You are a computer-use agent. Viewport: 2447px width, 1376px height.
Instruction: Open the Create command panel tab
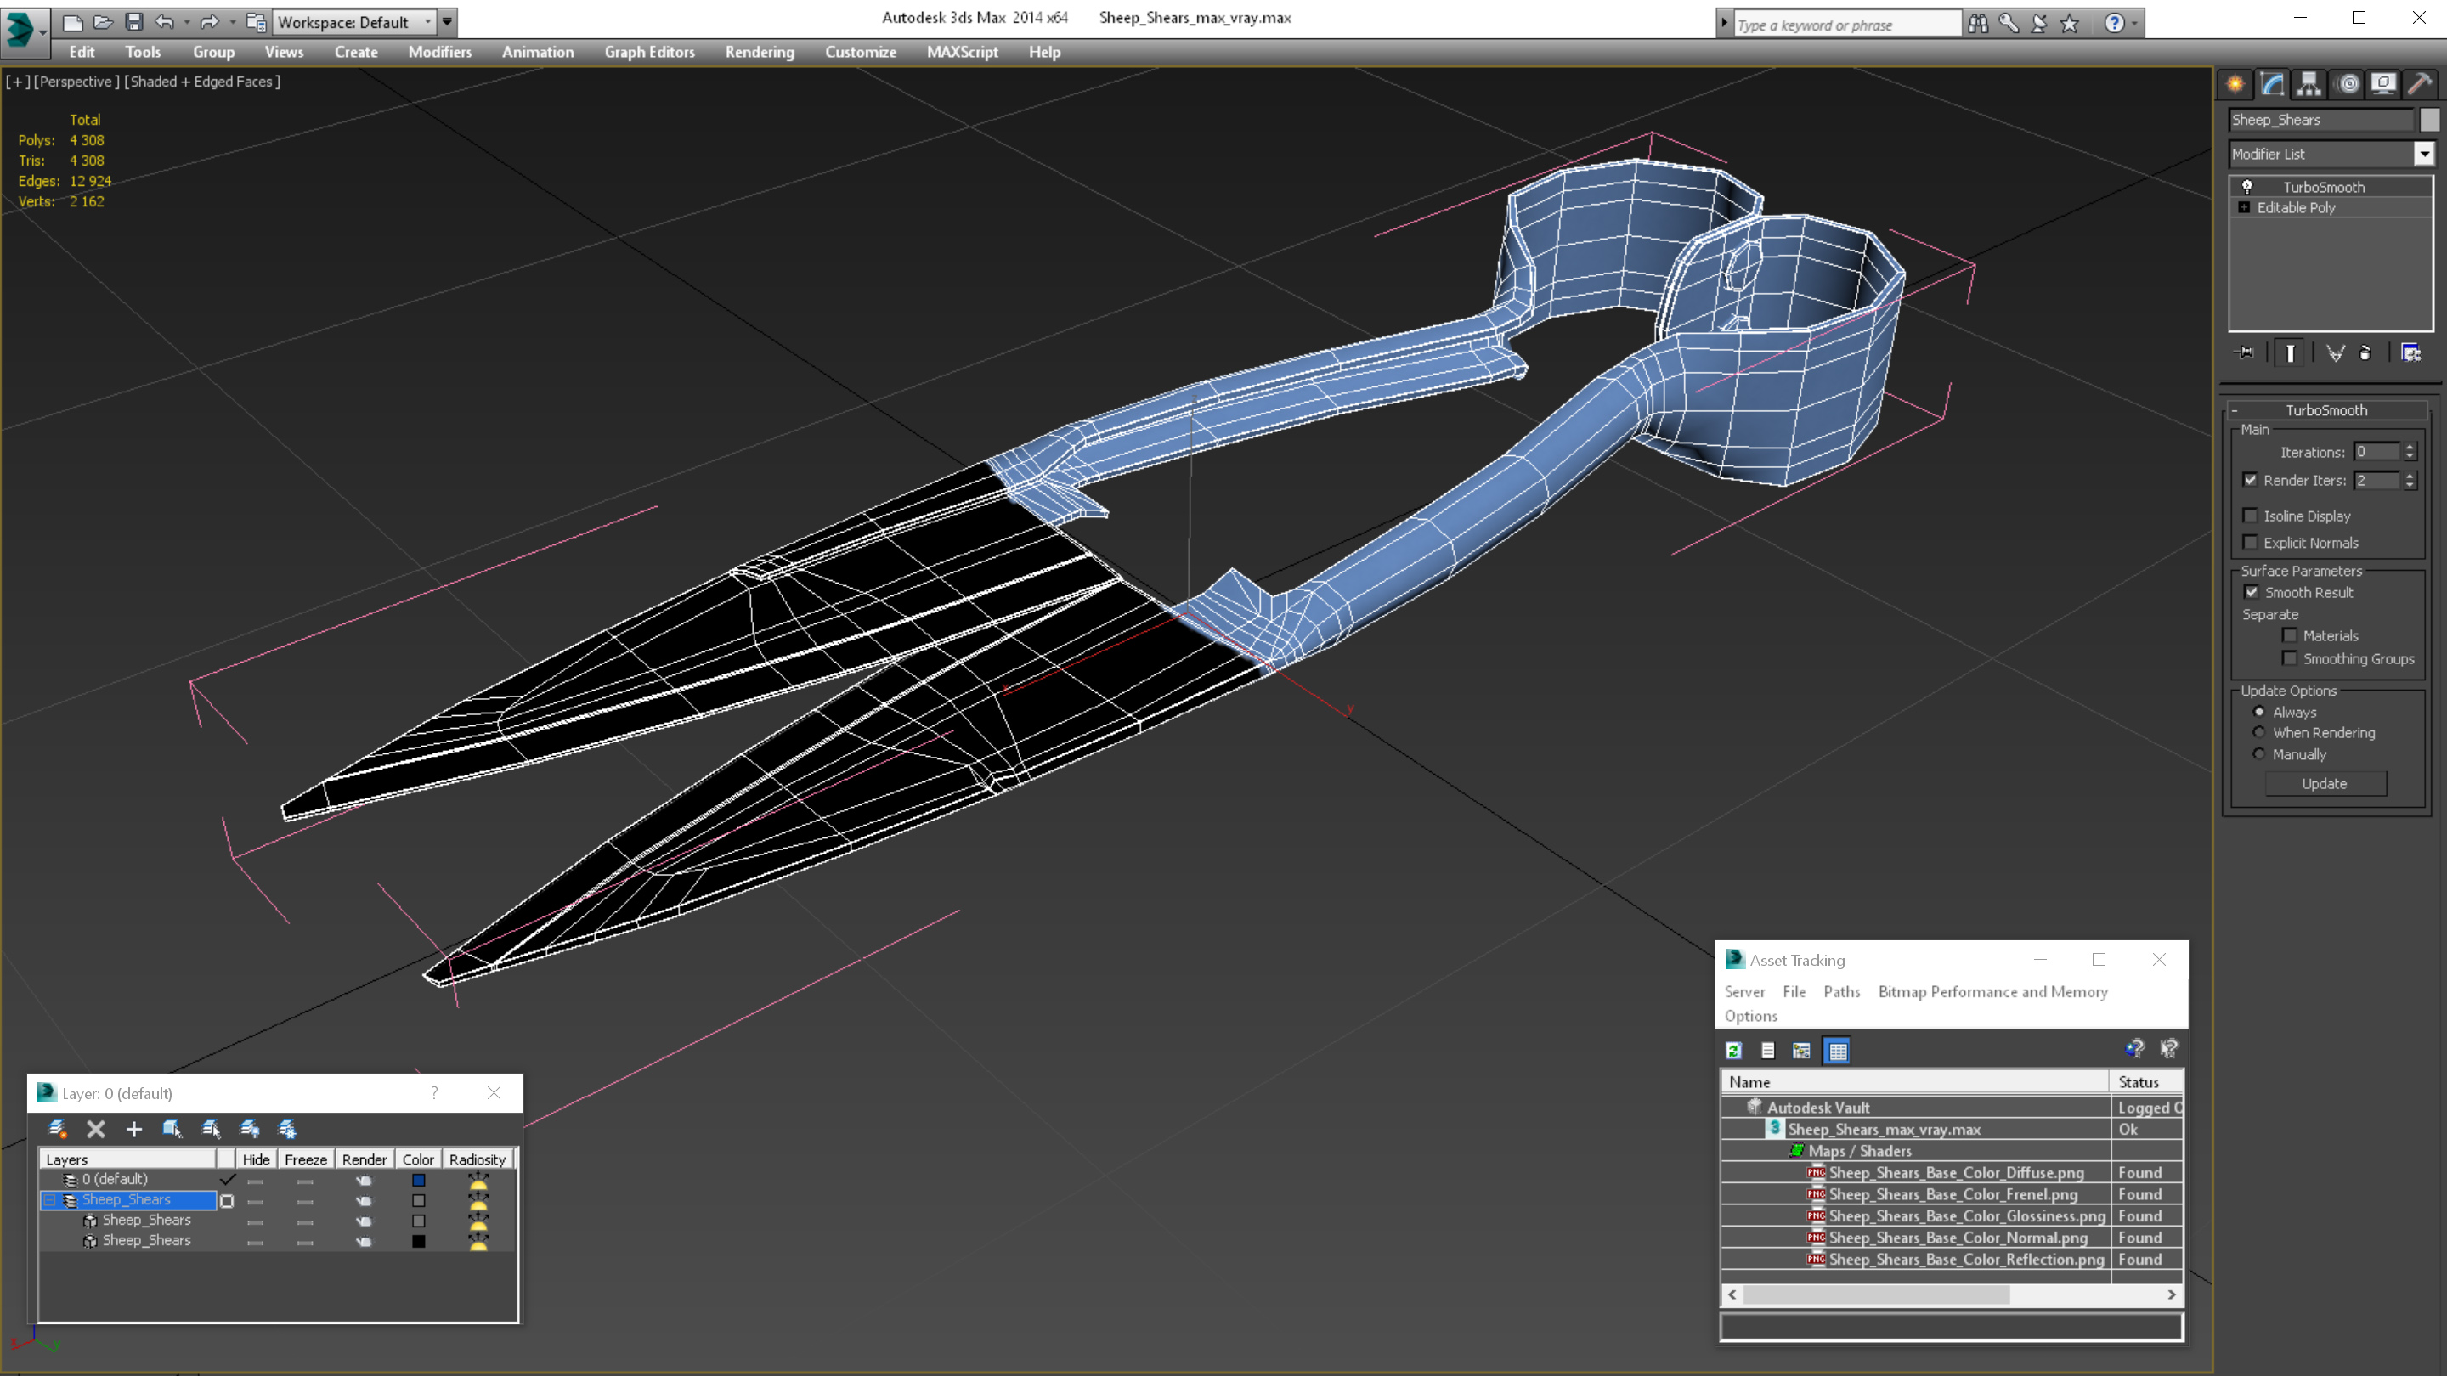(2235, 85)
